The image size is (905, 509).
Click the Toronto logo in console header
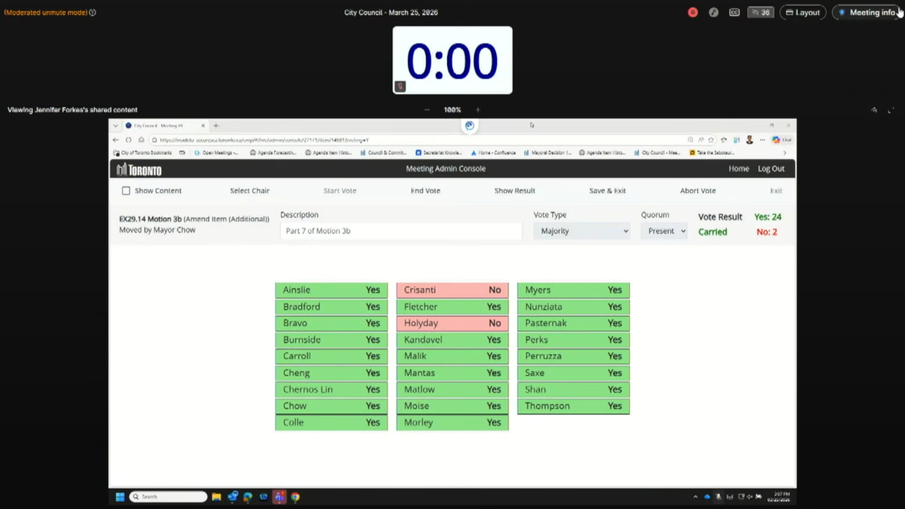point(139,169)
